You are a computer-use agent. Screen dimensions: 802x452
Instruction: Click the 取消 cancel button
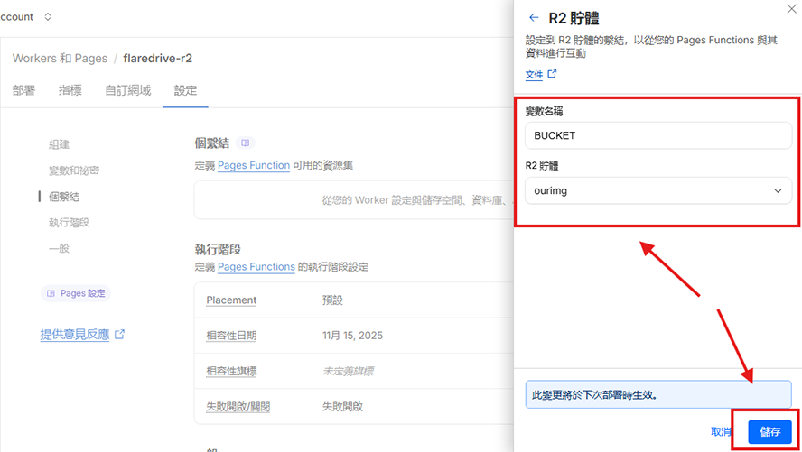tap(722, 431)
